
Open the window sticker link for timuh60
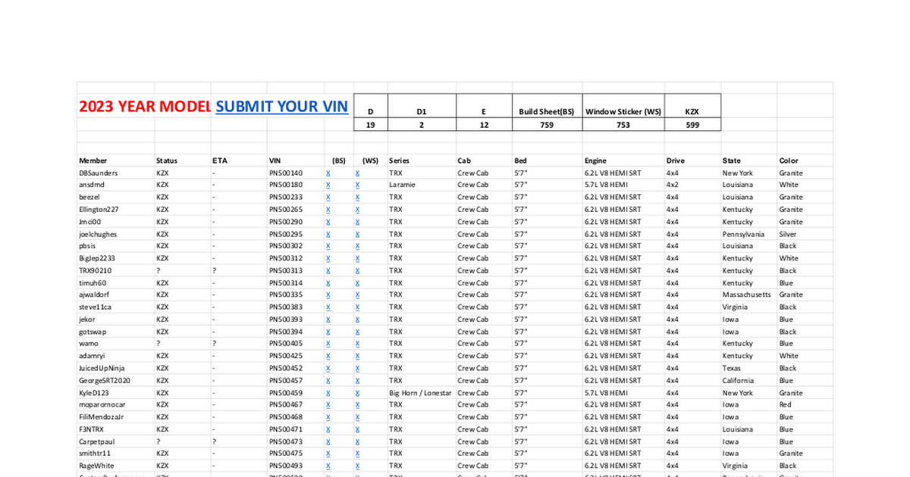coord(357,283)
